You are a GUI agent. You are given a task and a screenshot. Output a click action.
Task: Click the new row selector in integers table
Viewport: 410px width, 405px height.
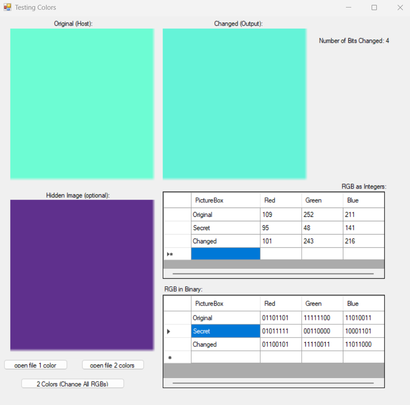click(x=177, y=254)
